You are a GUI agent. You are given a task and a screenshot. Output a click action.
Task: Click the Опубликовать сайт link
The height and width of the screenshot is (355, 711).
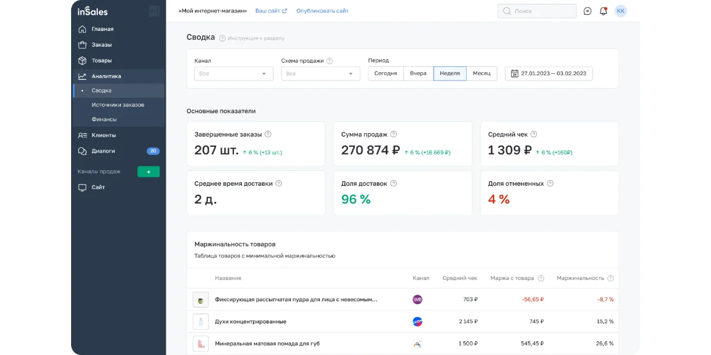tap(322, 11)
